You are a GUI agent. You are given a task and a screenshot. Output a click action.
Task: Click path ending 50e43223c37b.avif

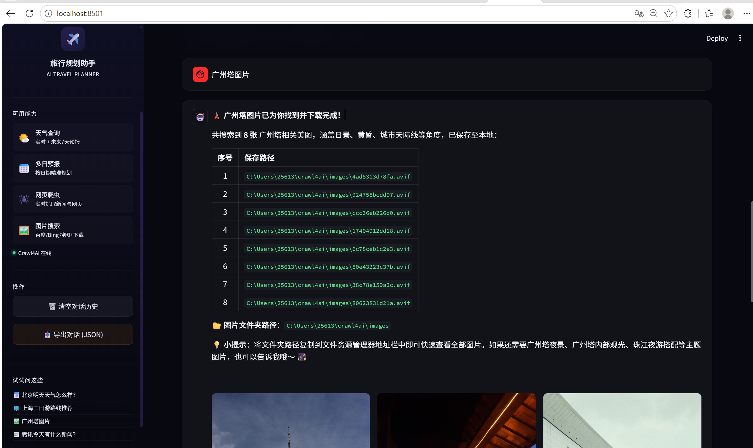click(x=328, y=267)
